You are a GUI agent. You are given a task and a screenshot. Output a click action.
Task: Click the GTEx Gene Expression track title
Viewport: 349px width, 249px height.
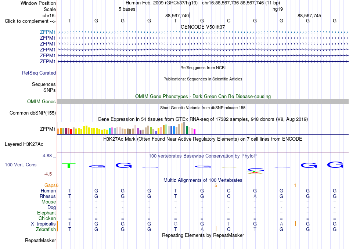pyautogui.click(x=203, y=119)
